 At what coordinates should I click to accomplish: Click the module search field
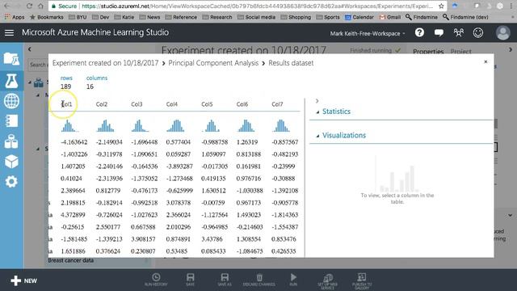click(x=38, y=65)
